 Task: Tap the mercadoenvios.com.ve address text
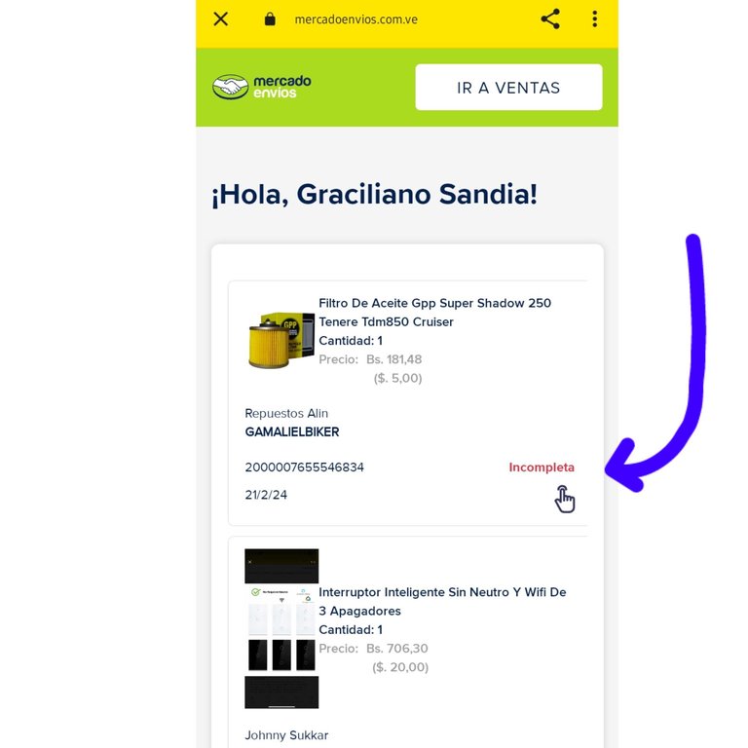(355, 19)
